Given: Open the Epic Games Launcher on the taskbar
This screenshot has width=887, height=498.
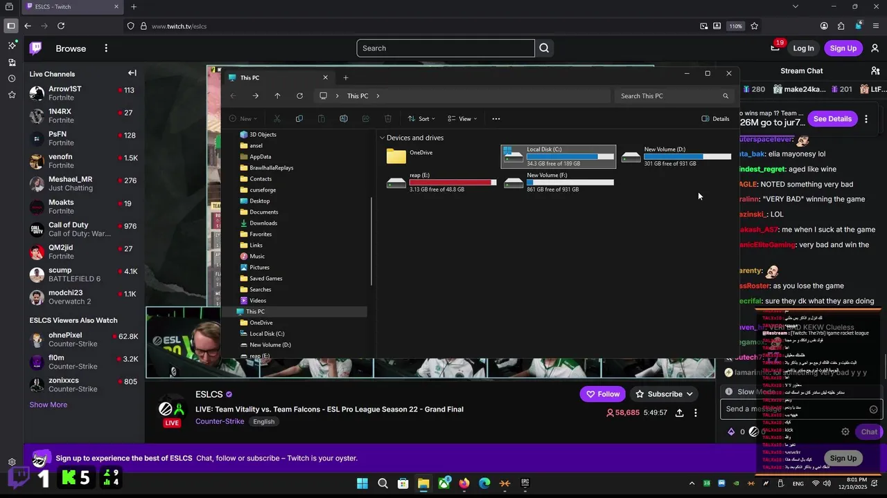Looking at the screenshot, I should pos(525,483).
